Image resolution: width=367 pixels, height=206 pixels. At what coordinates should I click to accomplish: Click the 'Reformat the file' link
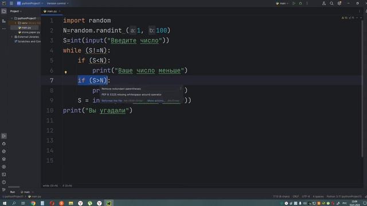[112, 101]
